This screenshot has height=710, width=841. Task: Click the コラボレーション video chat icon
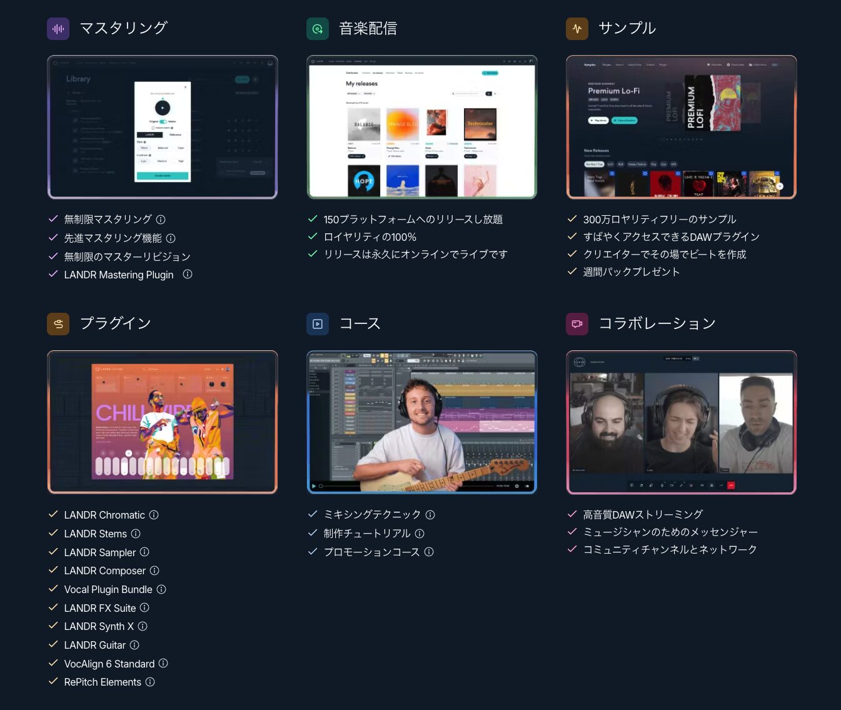point(577,324)
